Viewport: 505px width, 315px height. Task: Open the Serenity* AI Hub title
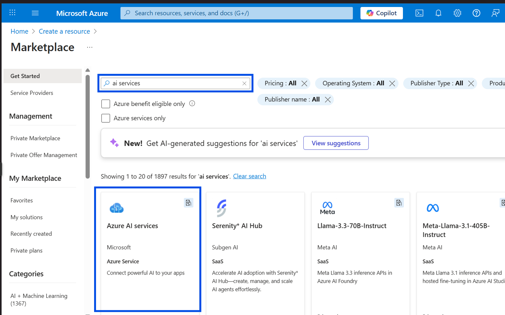(x=237, y=226)
